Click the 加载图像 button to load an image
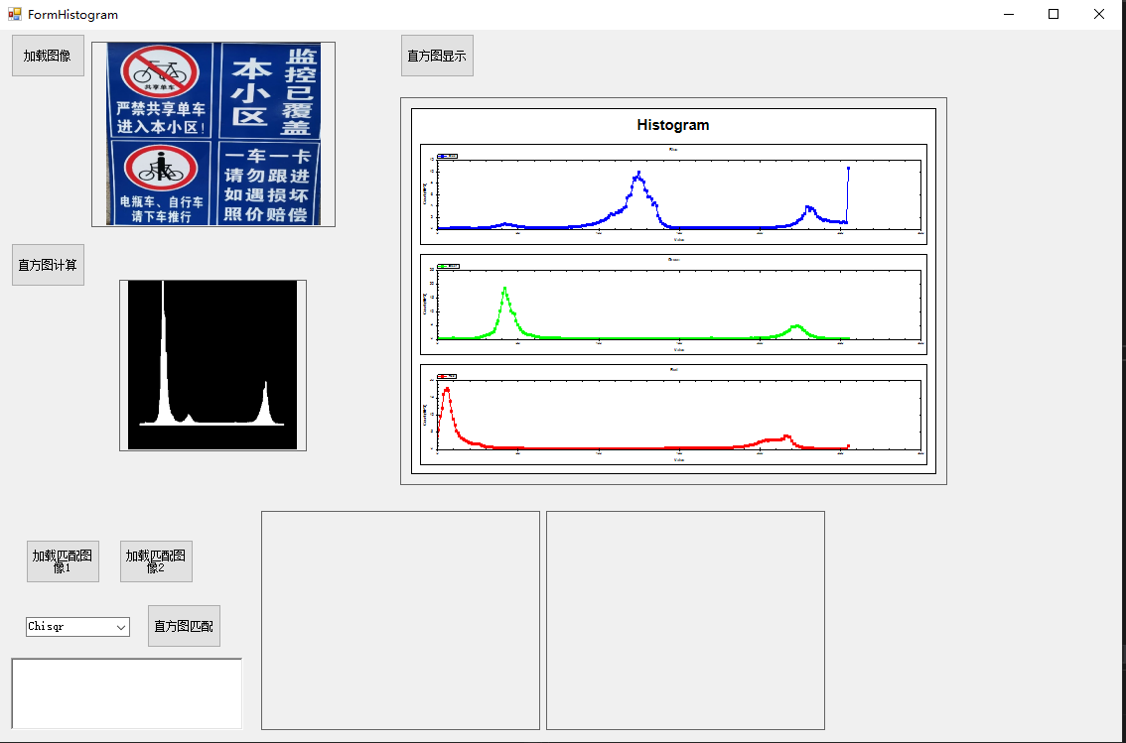Viewport: 1126px width, 743px height. coord(47,55)
